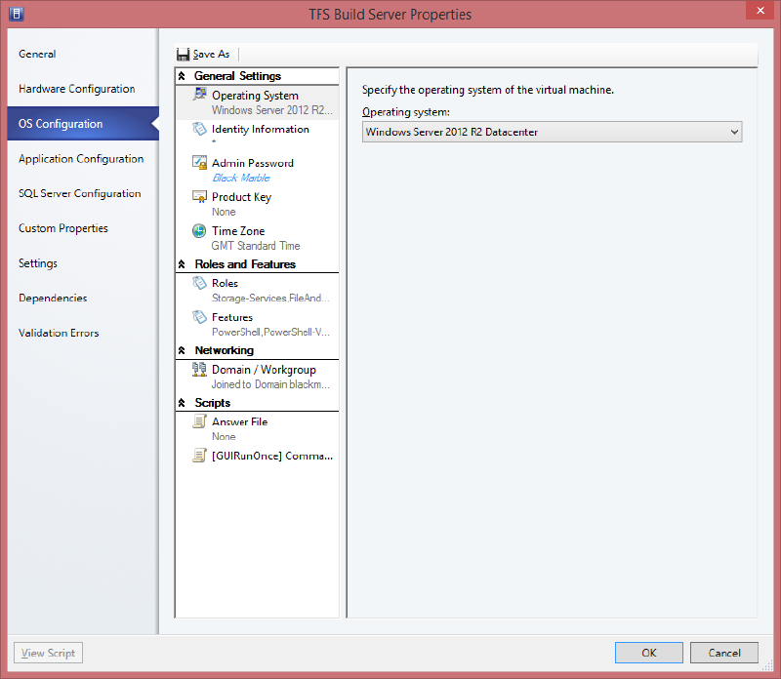Image resolution: width=781 pixels, height=679 pixels.
Task: Click the Identity Information tag icon
Action: point(199,129)
